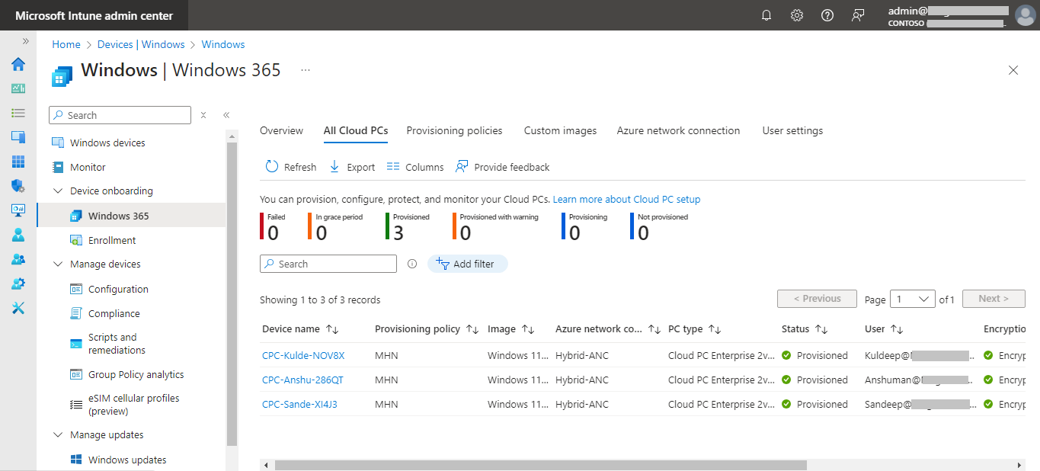Go to Home icon in navigation rail
1040x471 pixels.
click(x=18, y=64)
